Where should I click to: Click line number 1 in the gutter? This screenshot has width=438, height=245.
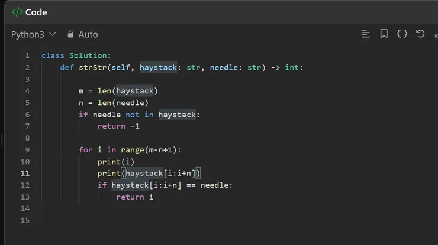coord(27,55)
